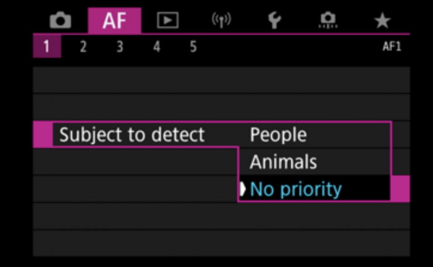
Task: Switch to AF page 5
Action: pos(193,47)
